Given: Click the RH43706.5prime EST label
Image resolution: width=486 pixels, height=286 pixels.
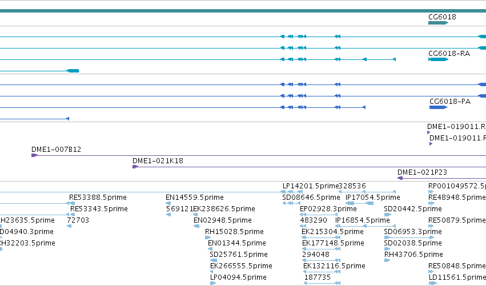Looking at the screenshot, I should [x=413, y=255].
